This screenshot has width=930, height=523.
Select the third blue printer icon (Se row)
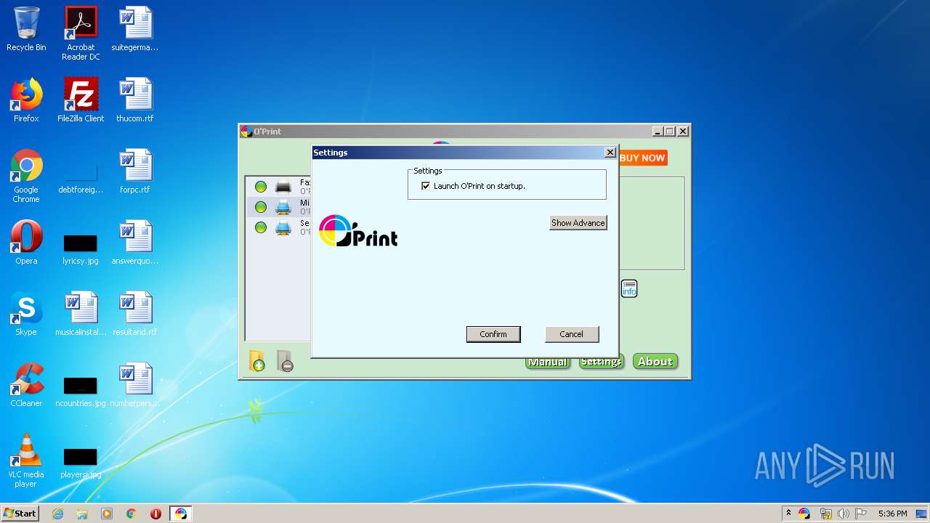coord(283,227)
